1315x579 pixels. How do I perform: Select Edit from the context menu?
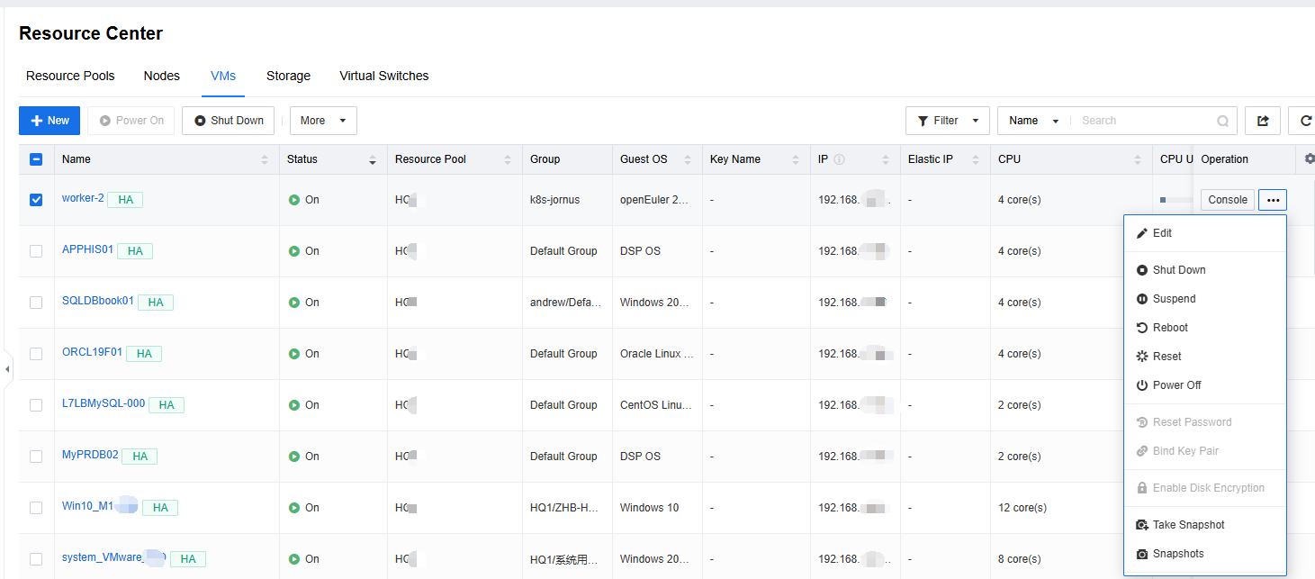pyautogui.click(x=1205, y=233)
